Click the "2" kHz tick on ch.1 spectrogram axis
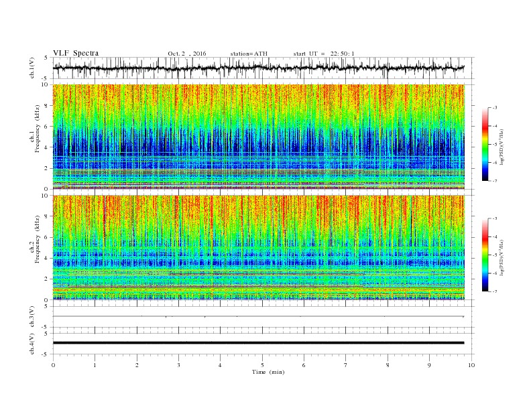This screenshot has width=531, height=410. 47,168
